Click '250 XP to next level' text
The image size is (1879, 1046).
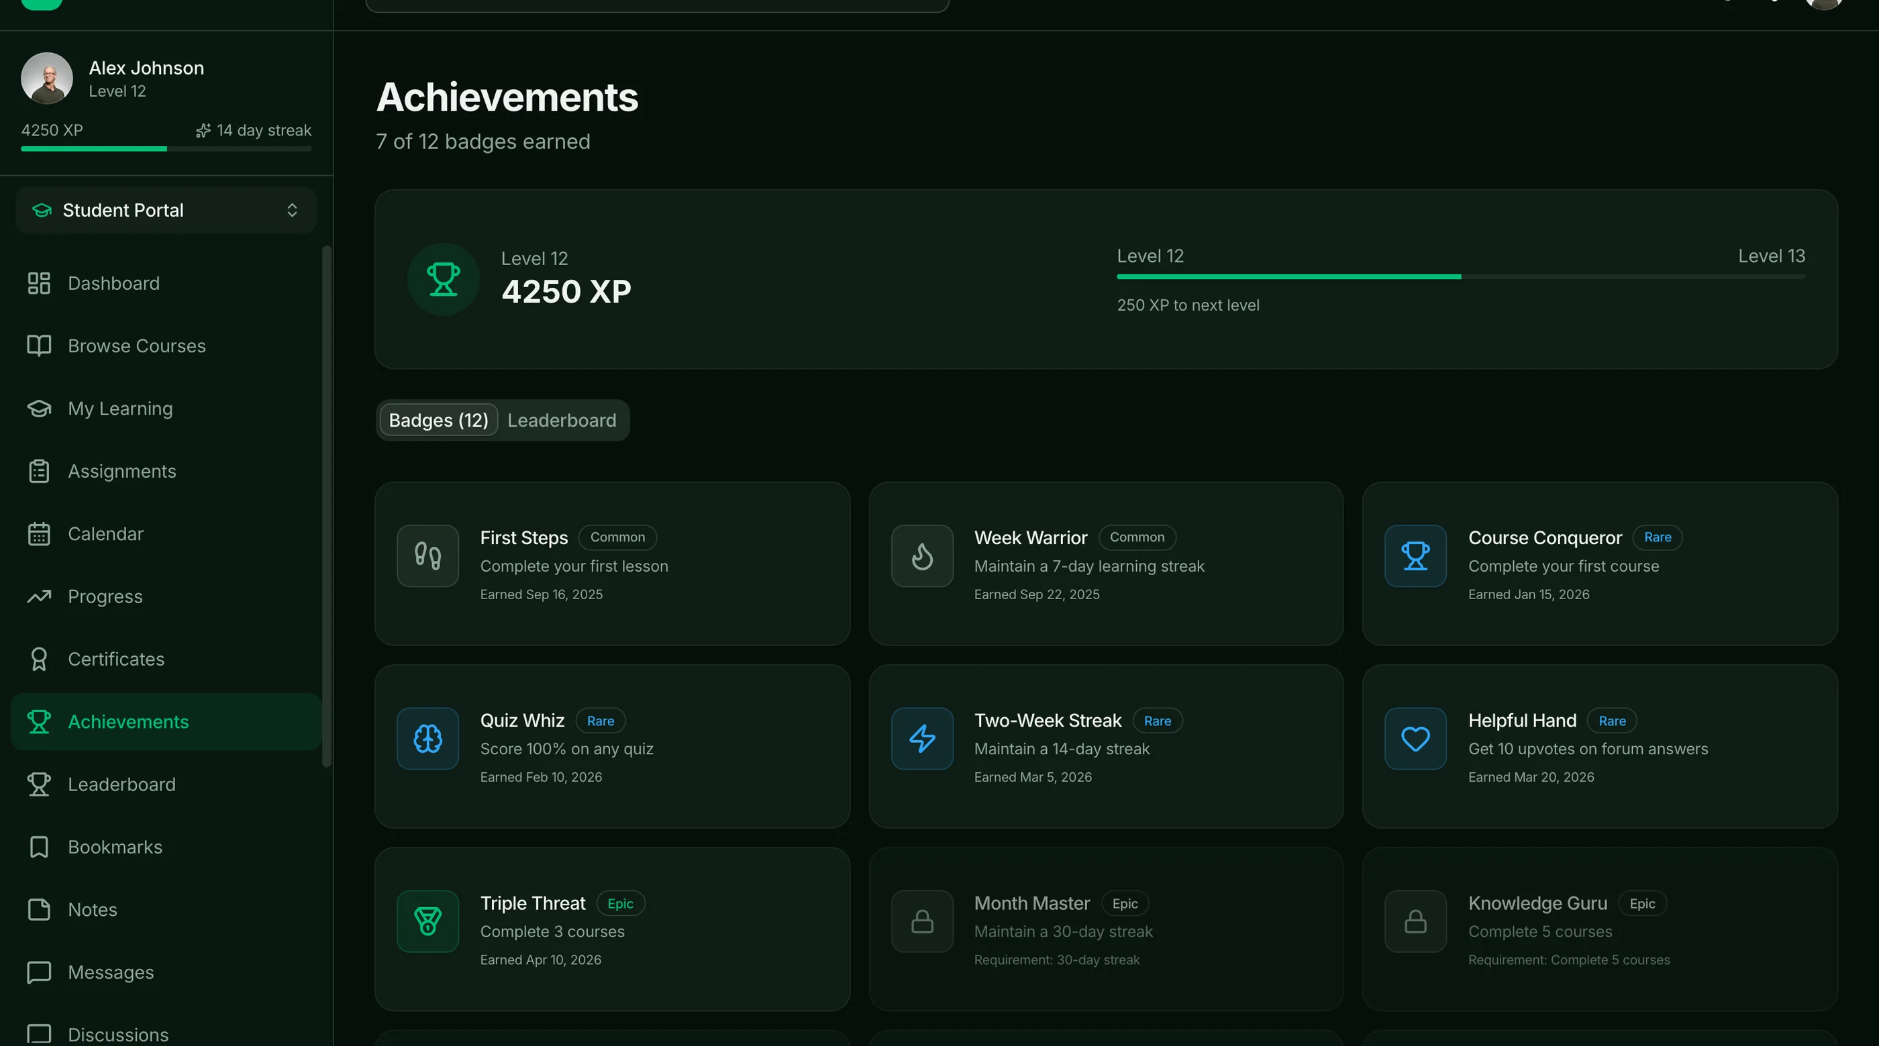point(1188,305)
